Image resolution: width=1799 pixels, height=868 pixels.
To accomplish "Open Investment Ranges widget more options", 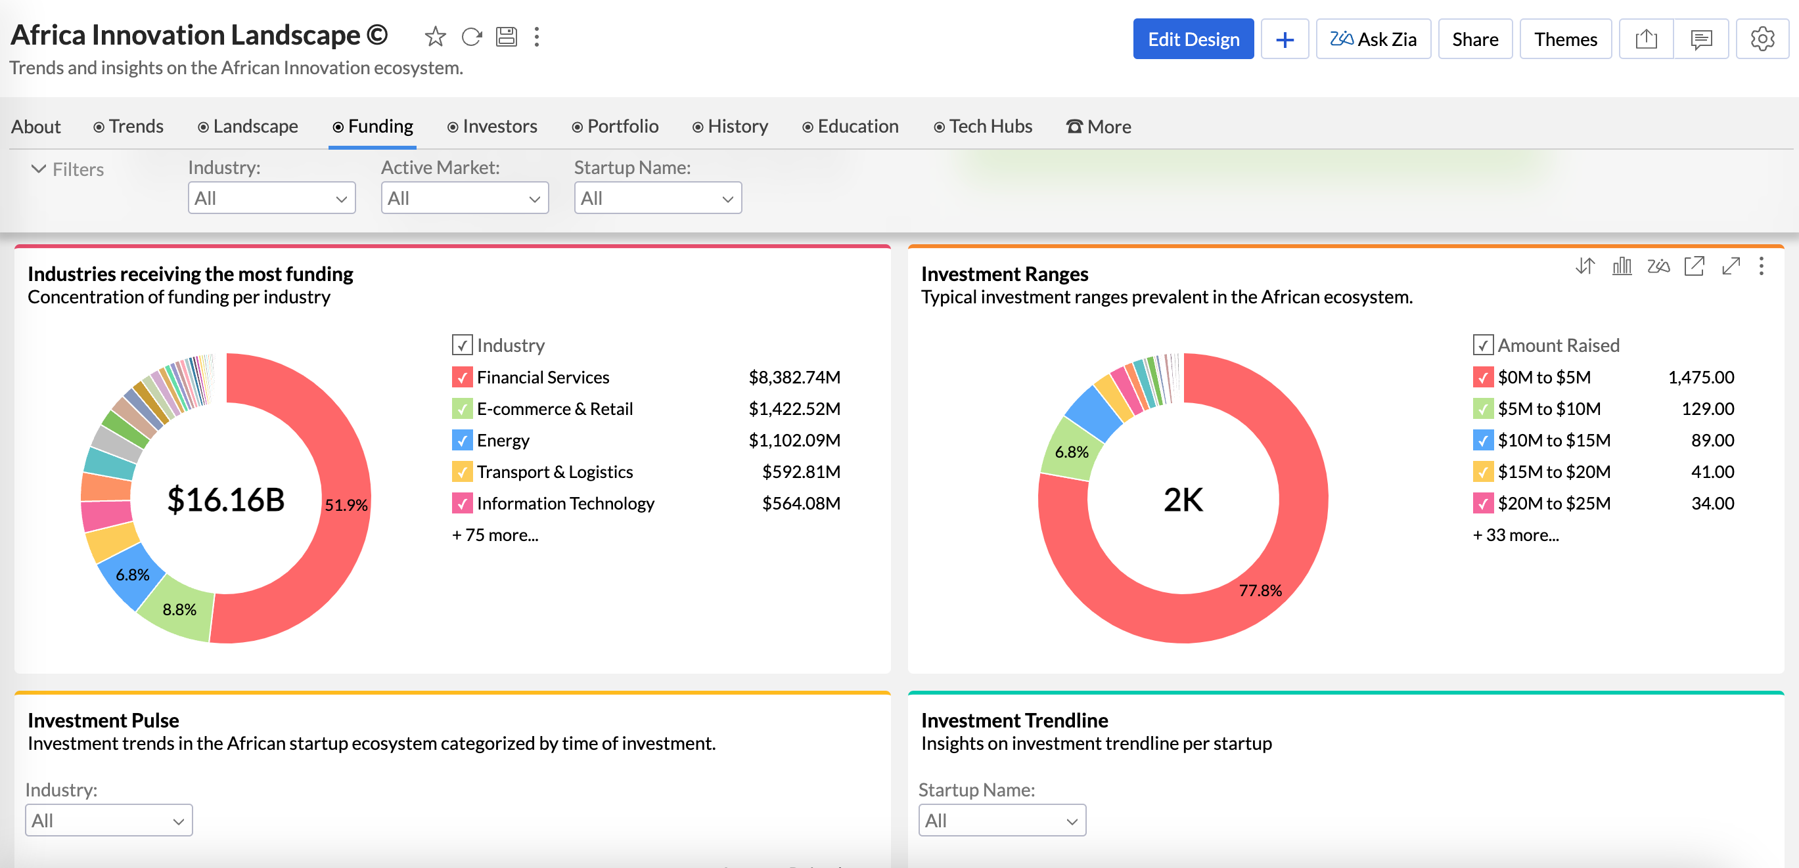I will tap(1762, 266).
